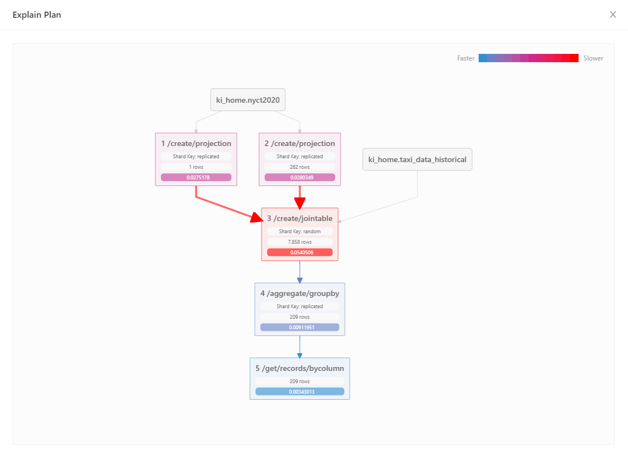The image size is (628, 457).
Task: Close the Explain Plan dialog
Action: [x=613, y=14]
